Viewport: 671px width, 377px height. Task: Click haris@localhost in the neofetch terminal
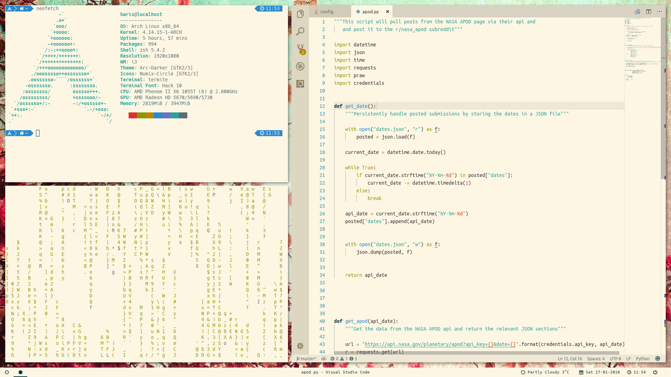(x=141, y=14)
